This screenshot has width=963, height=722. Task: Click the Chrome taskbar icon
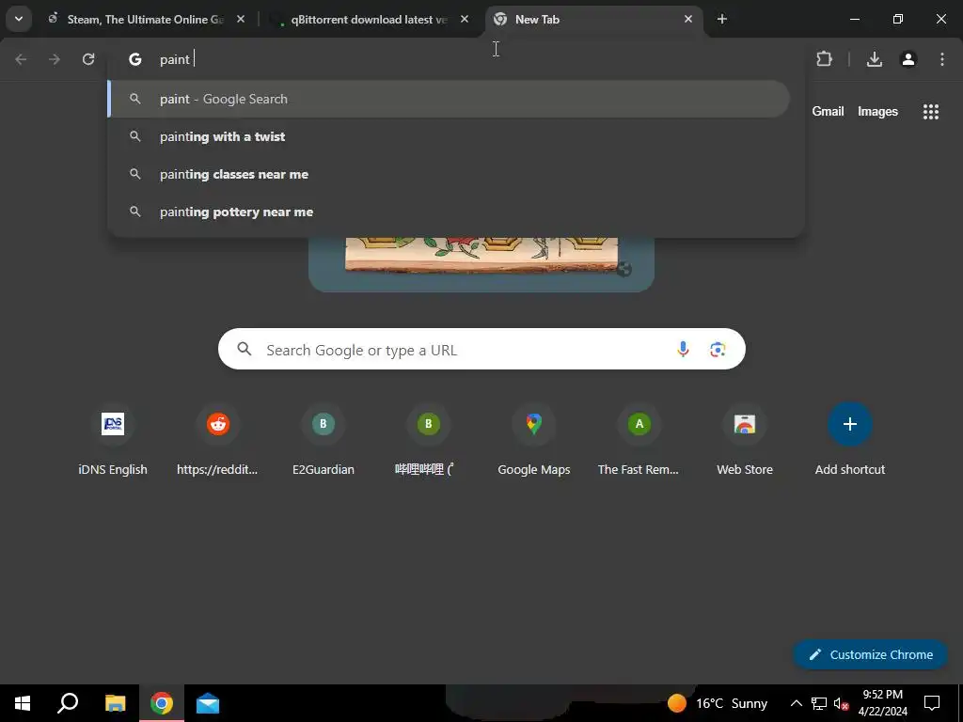[162, 703]
